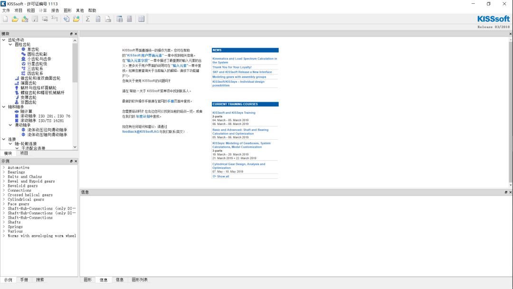This screenshot has width=513, height=289.
Task: Collapse the 圆柱齿轮 tree node
Action: coord(10,45)
